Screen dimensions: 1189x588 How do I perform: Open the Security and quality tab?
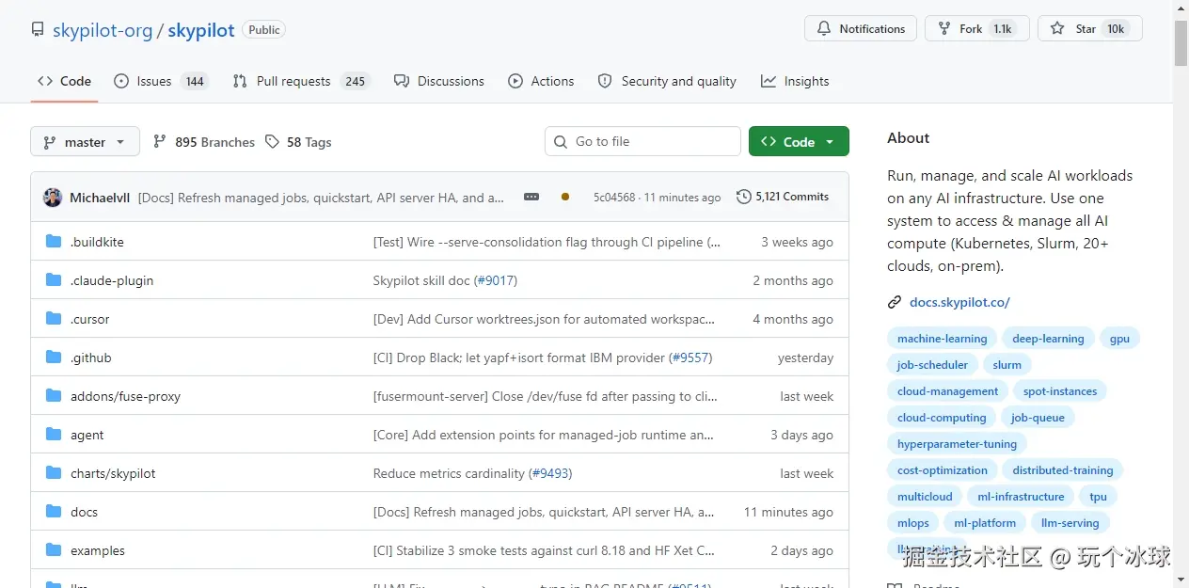(x=667, y=81)
